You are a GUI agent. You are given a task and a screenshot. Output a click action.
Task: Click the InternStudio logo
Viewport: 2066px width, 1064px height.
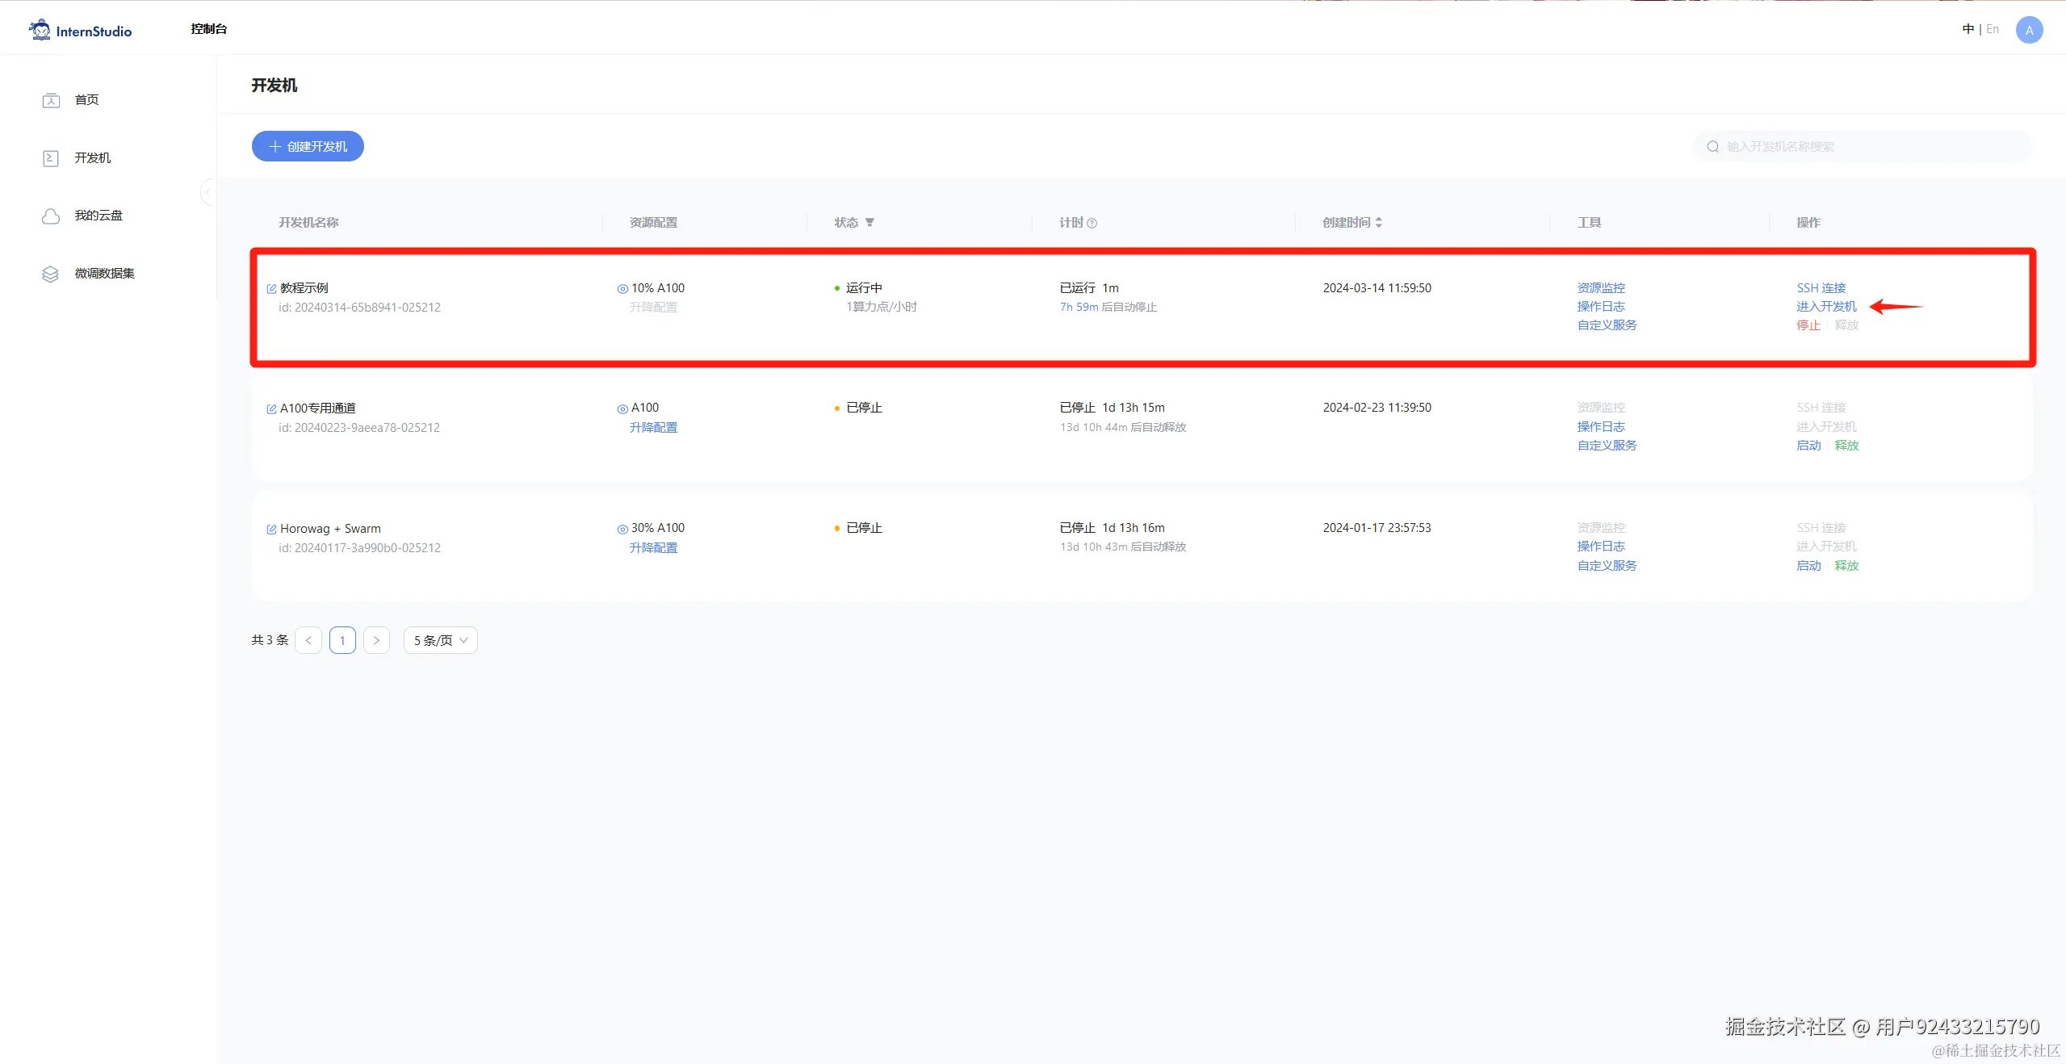tap(80, 31)
